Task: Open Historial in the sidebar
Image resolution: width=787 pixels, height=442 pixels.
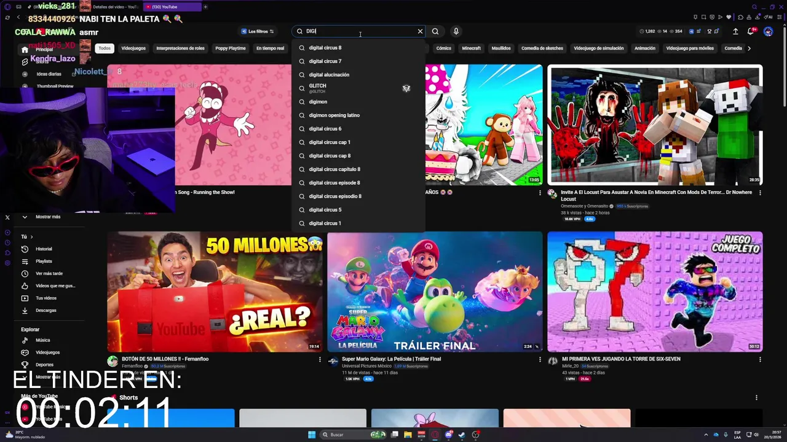Action: 44,249
